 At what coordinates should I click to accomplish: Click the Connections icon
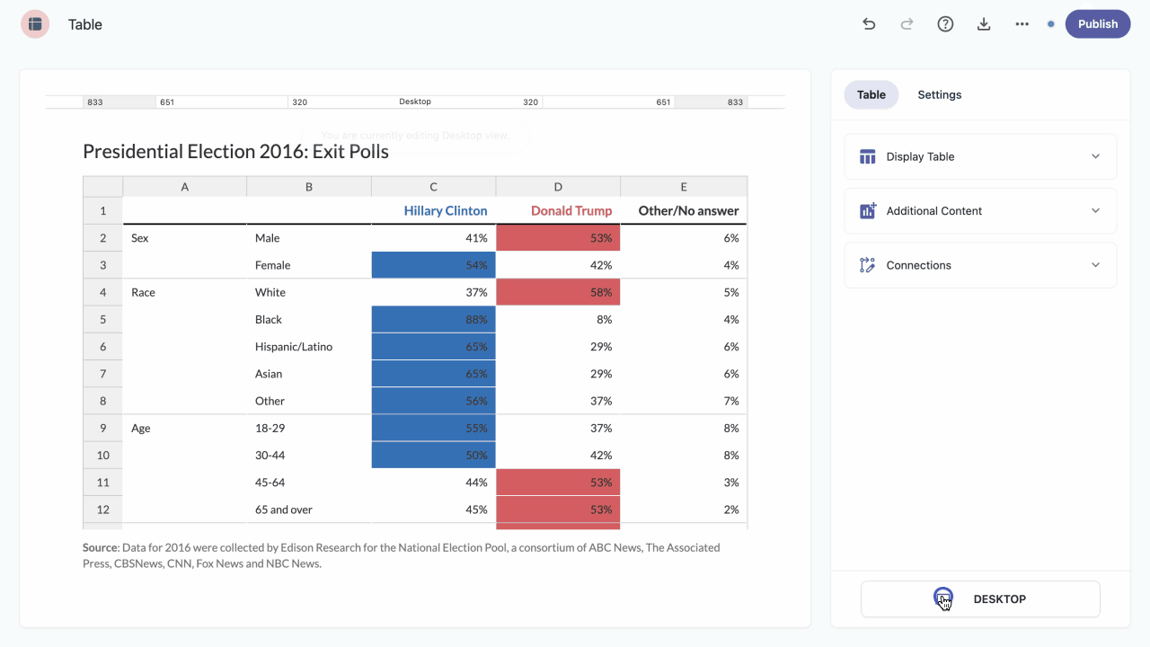coord(867,265)
